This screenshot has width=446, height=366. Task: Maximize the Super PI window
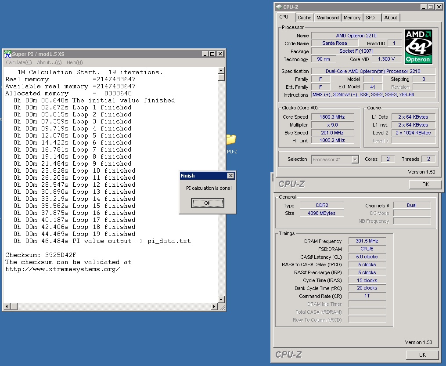[212, 54]
